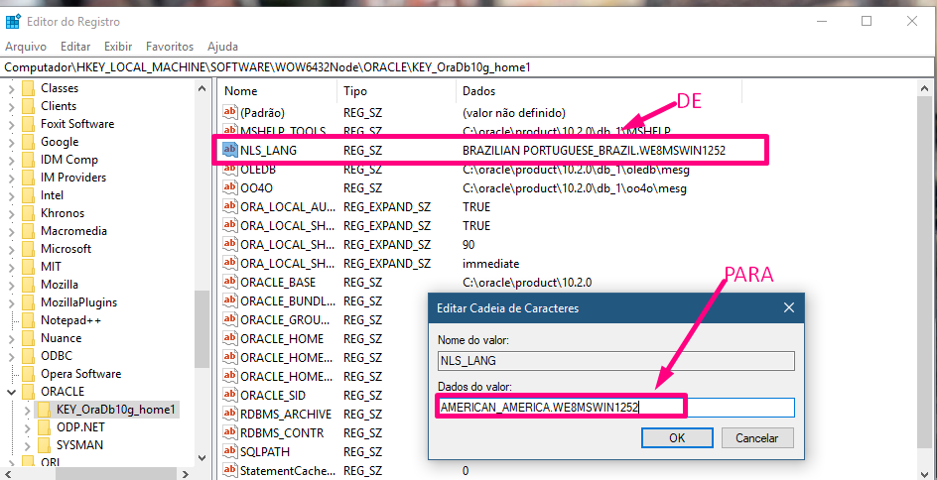Open the Editar menu
Image resolution: width=937 pixels, height=480 pixels.
tap(75, 46)
